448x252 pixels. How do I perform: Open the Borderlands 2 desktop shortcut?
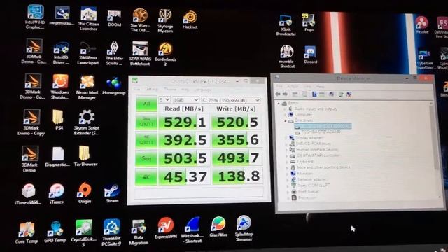165,54
